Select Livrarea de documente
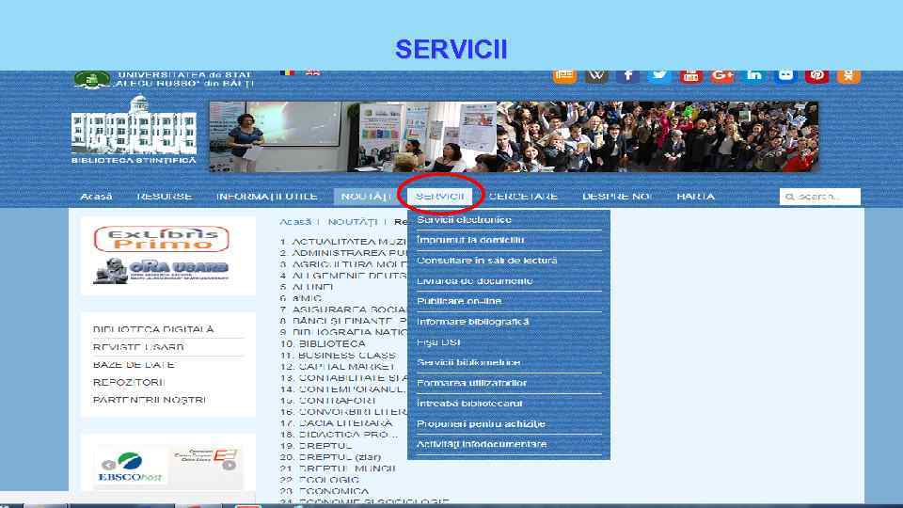 (474, 281)
